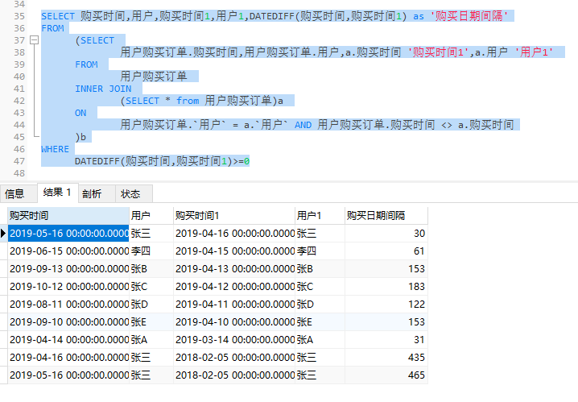Switch to the 结果 1 tab
Image resolution: width=578 pixels, height=402 pixels.
pyautogui.click(x=57, y=193)
